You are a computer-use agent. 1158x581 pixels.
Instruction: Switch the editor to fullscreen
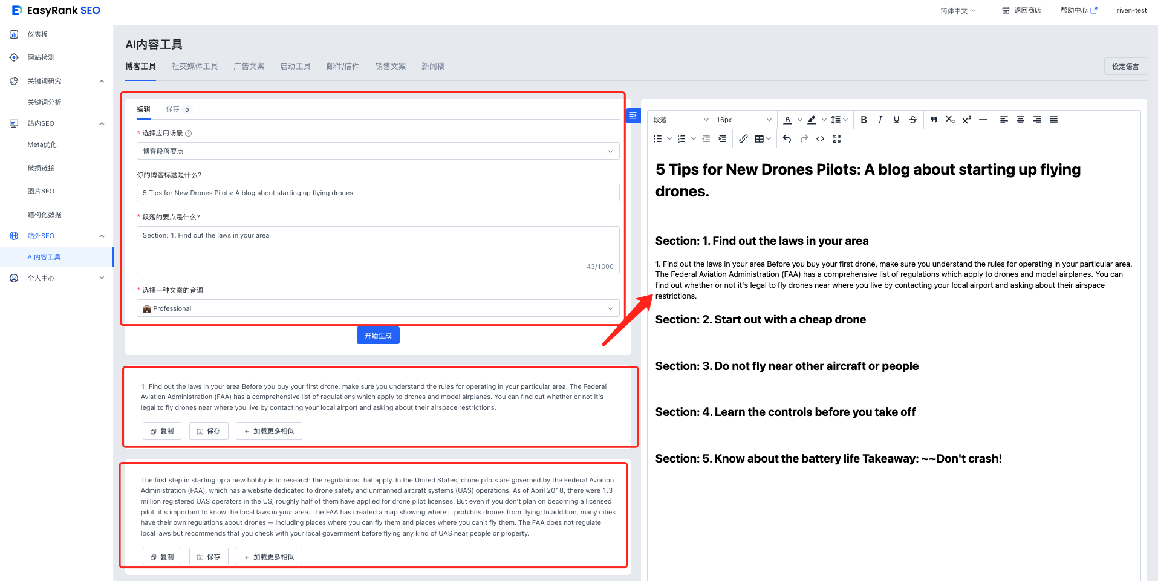[x=836, y=138]
